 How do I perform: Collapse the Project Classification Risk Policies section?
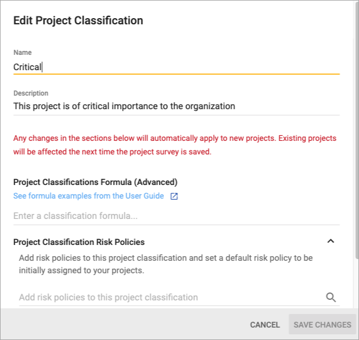coord(331,242)
